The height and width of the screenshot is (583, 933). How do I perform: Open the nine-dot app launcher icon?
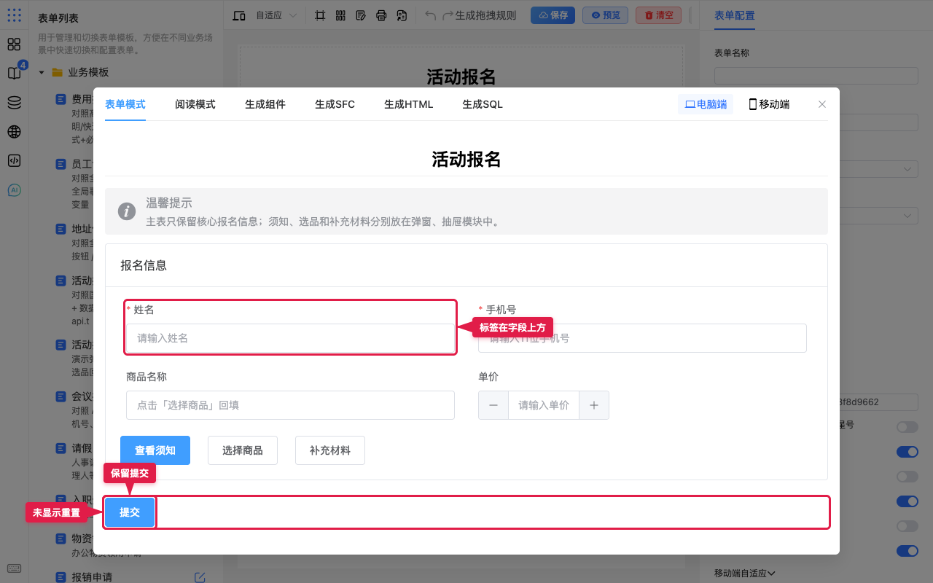14,15
